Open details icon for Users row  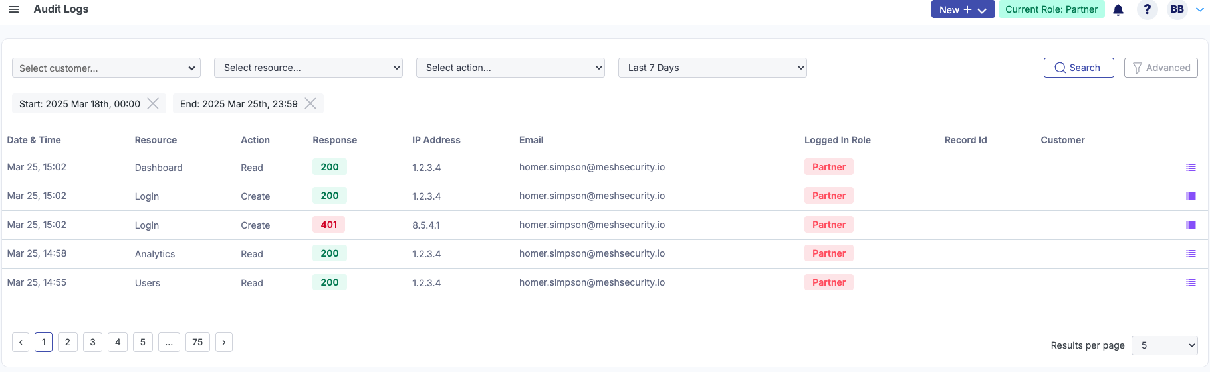1191,283
